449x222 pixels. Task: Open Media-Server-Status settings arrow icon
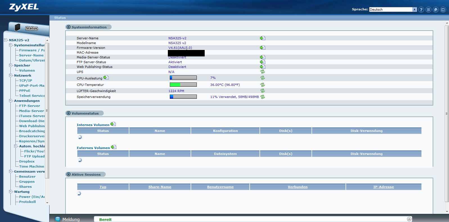(x=263, y=57)
